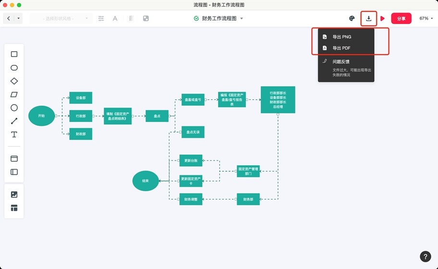Select the 填制《固定资产盘点明细表》 node
This screenshot has height=269, width=438.
pyautogui.click(x=118, y=116)
